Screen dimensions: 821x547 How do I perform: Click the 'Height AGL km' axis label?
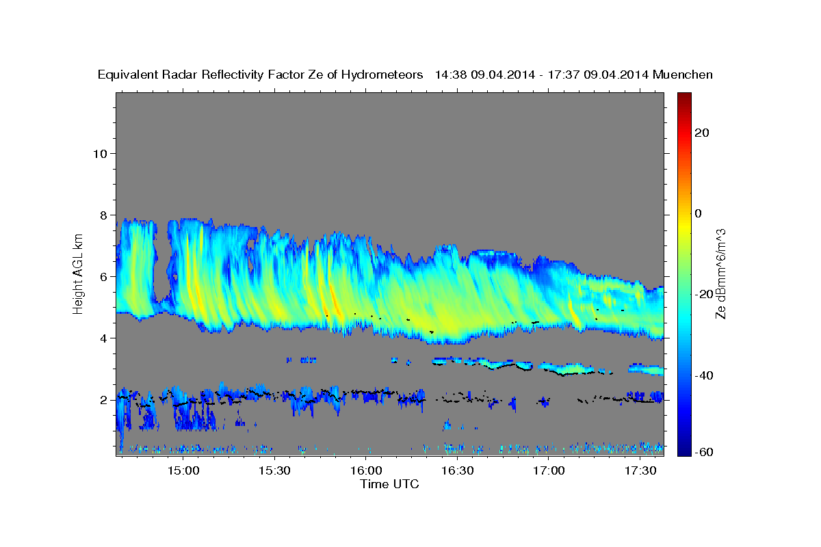[79, 273]
